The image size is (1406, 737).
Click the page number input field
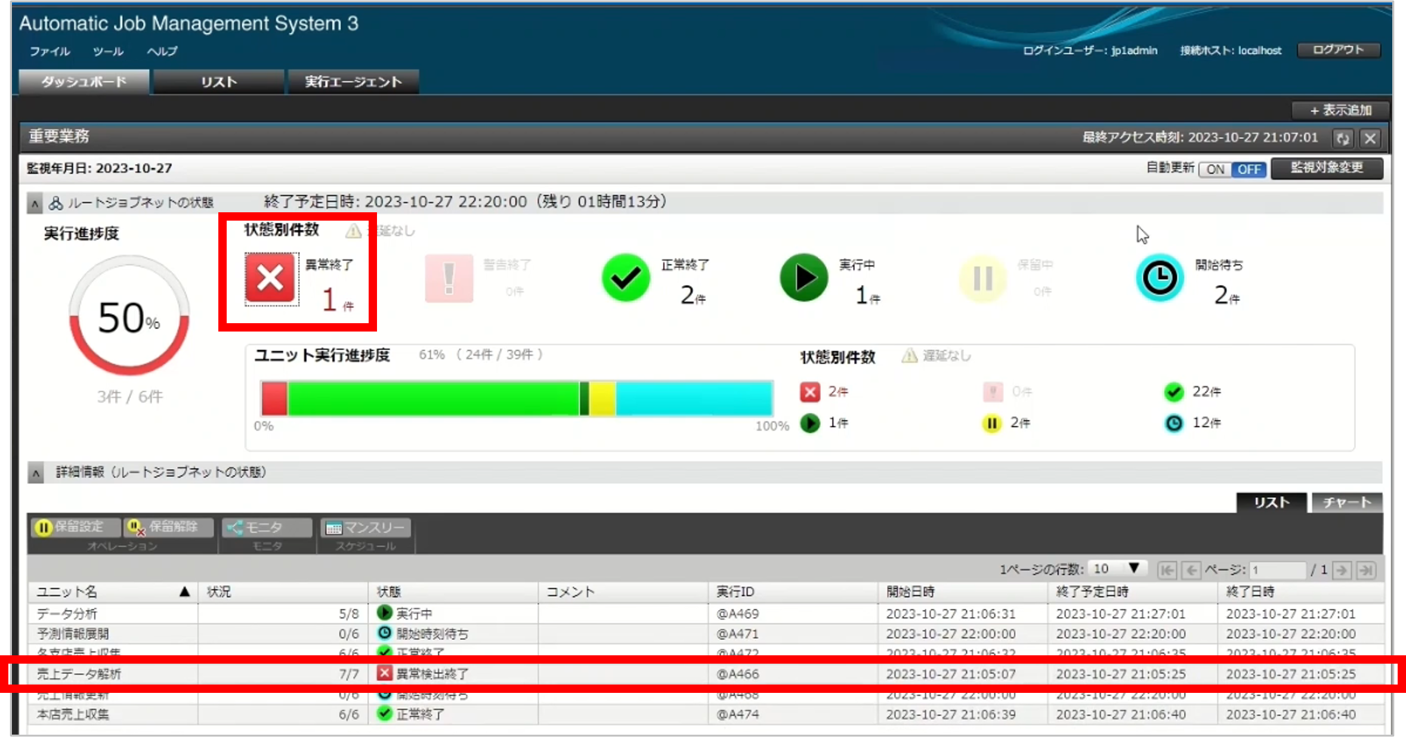click(x=1278, y=570)
